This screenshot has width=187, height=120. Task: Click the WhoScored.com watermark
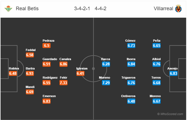(x=170, y=114)
